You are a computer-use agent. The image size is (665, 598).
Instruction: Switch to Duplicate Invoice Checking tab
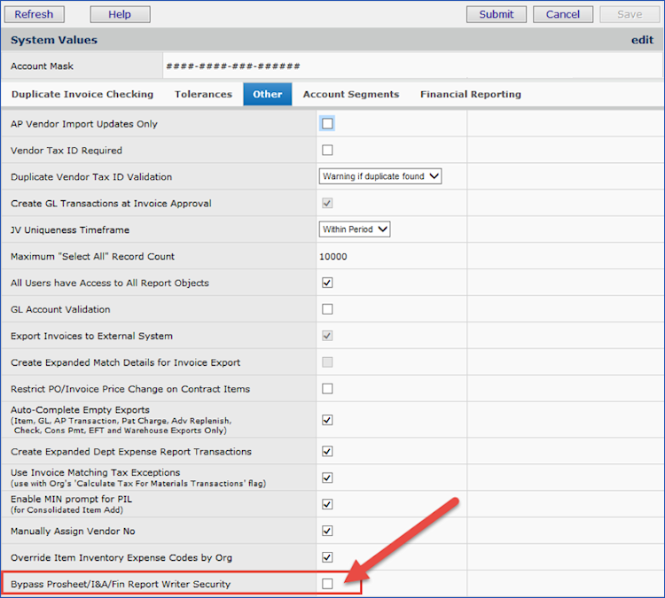pos(82,94)
